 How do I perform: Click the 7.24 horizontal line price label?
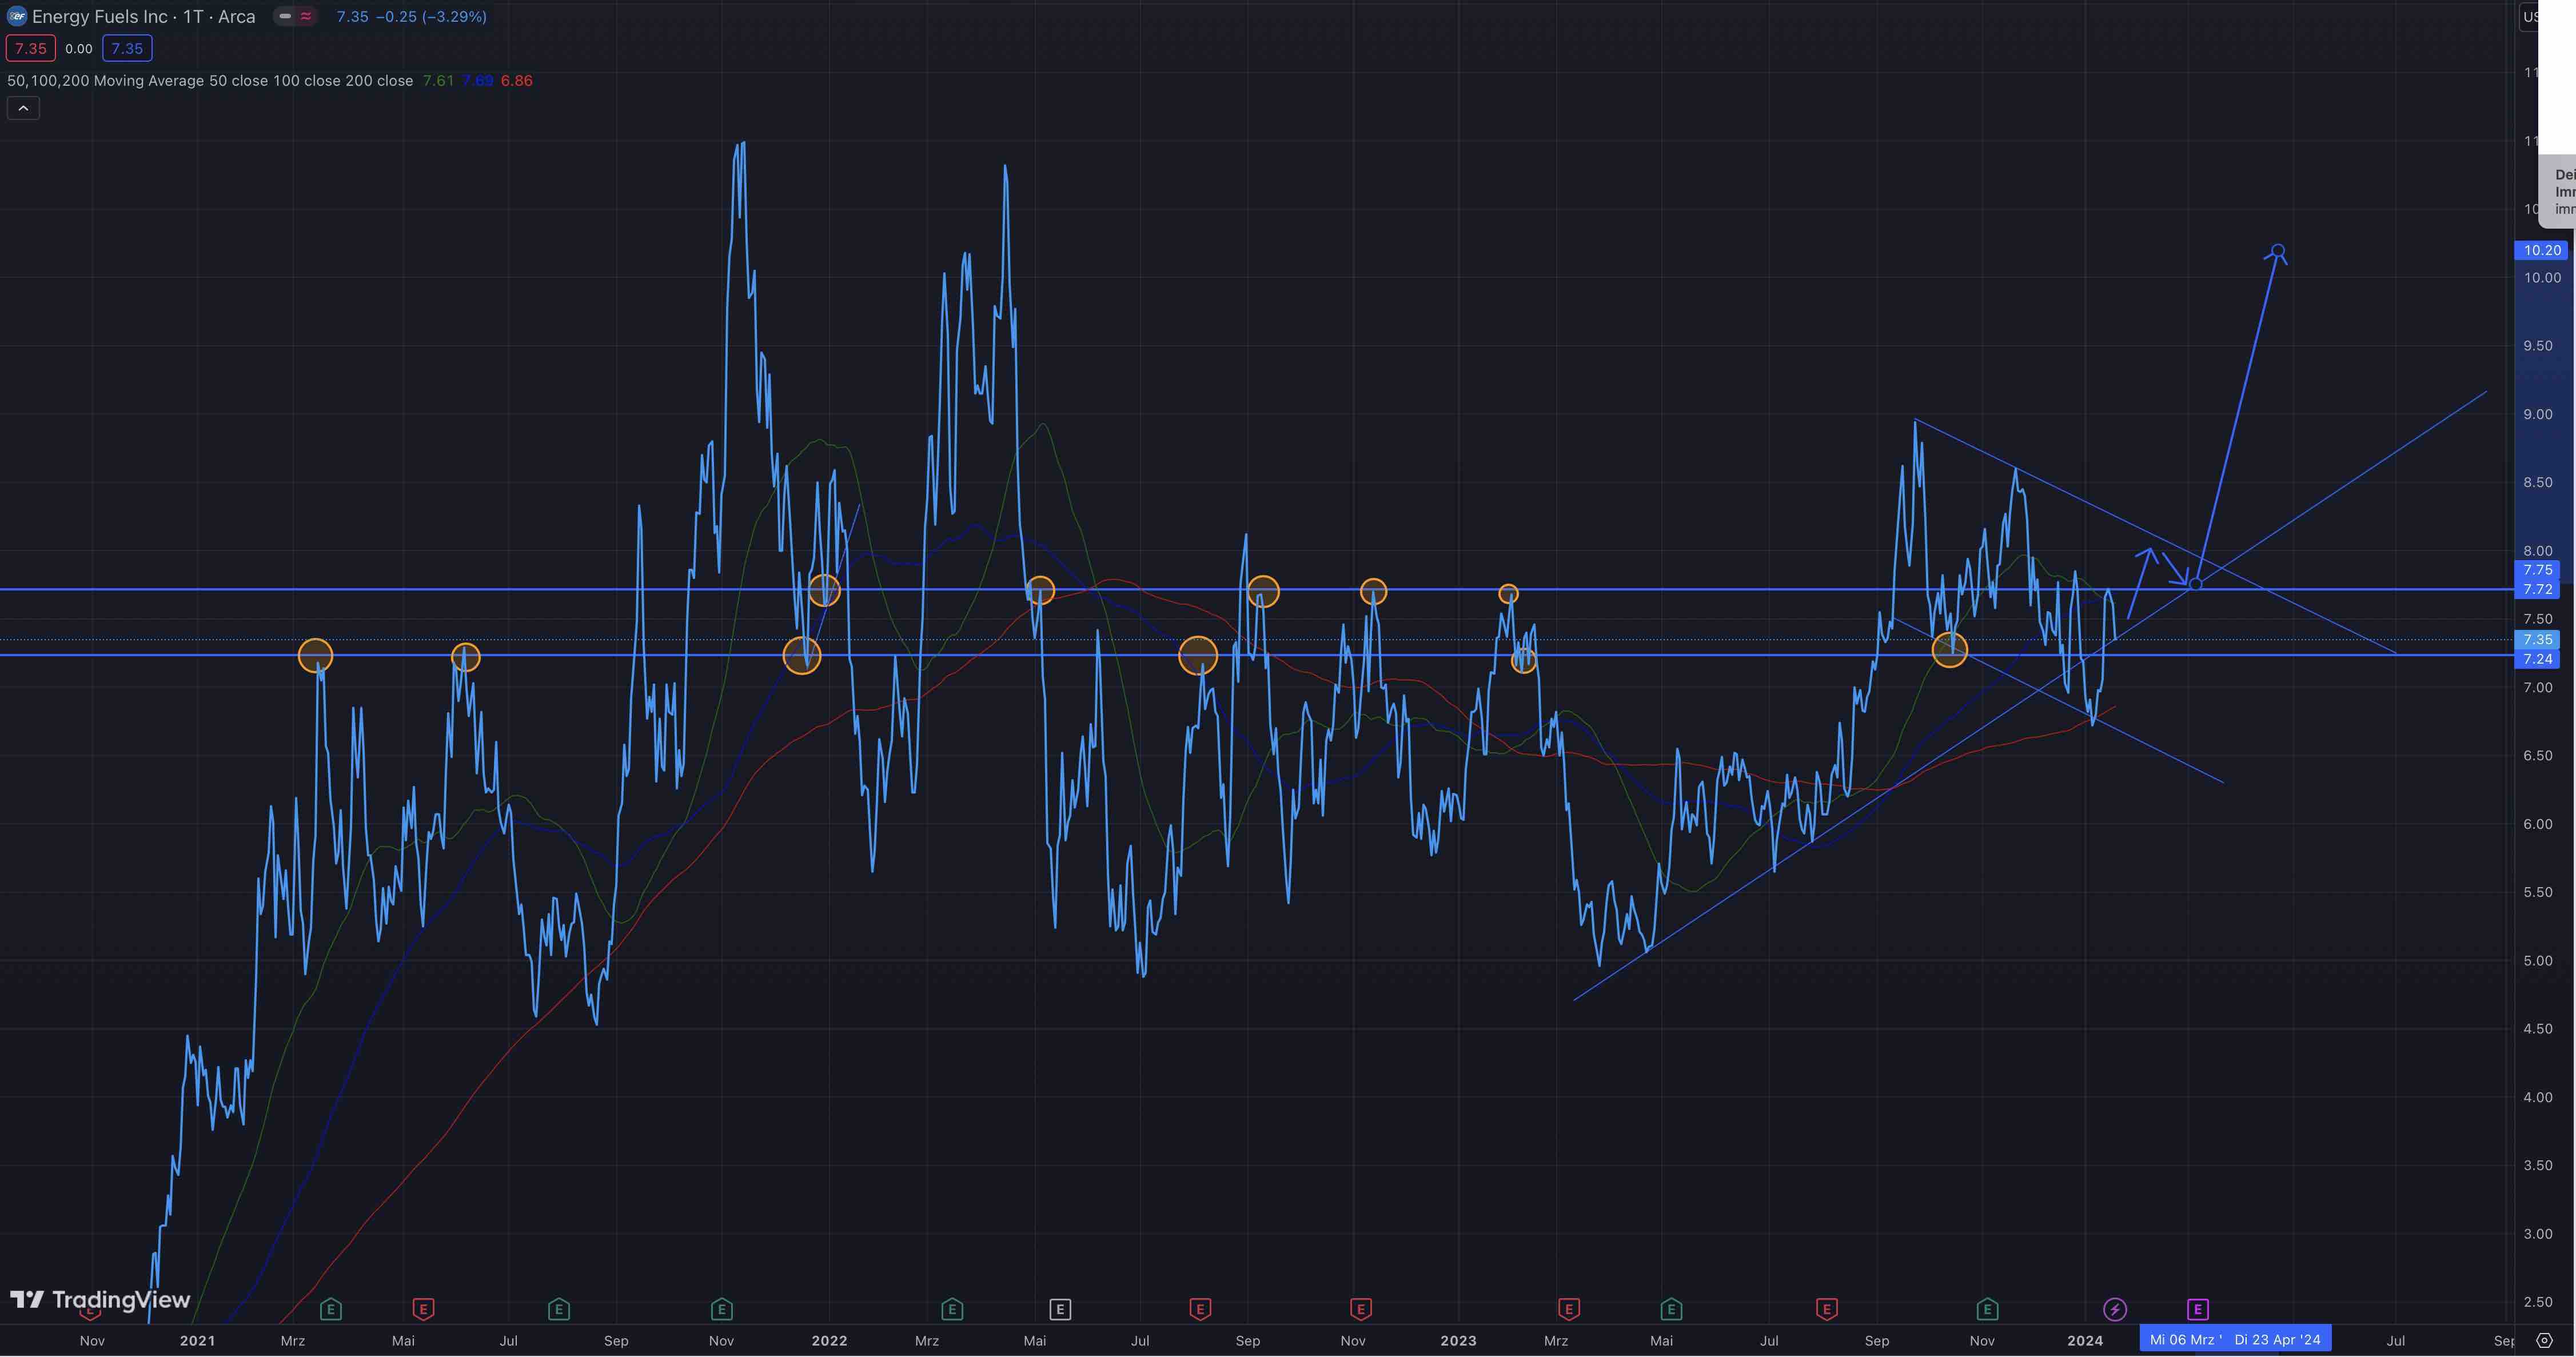[2537, 659]
